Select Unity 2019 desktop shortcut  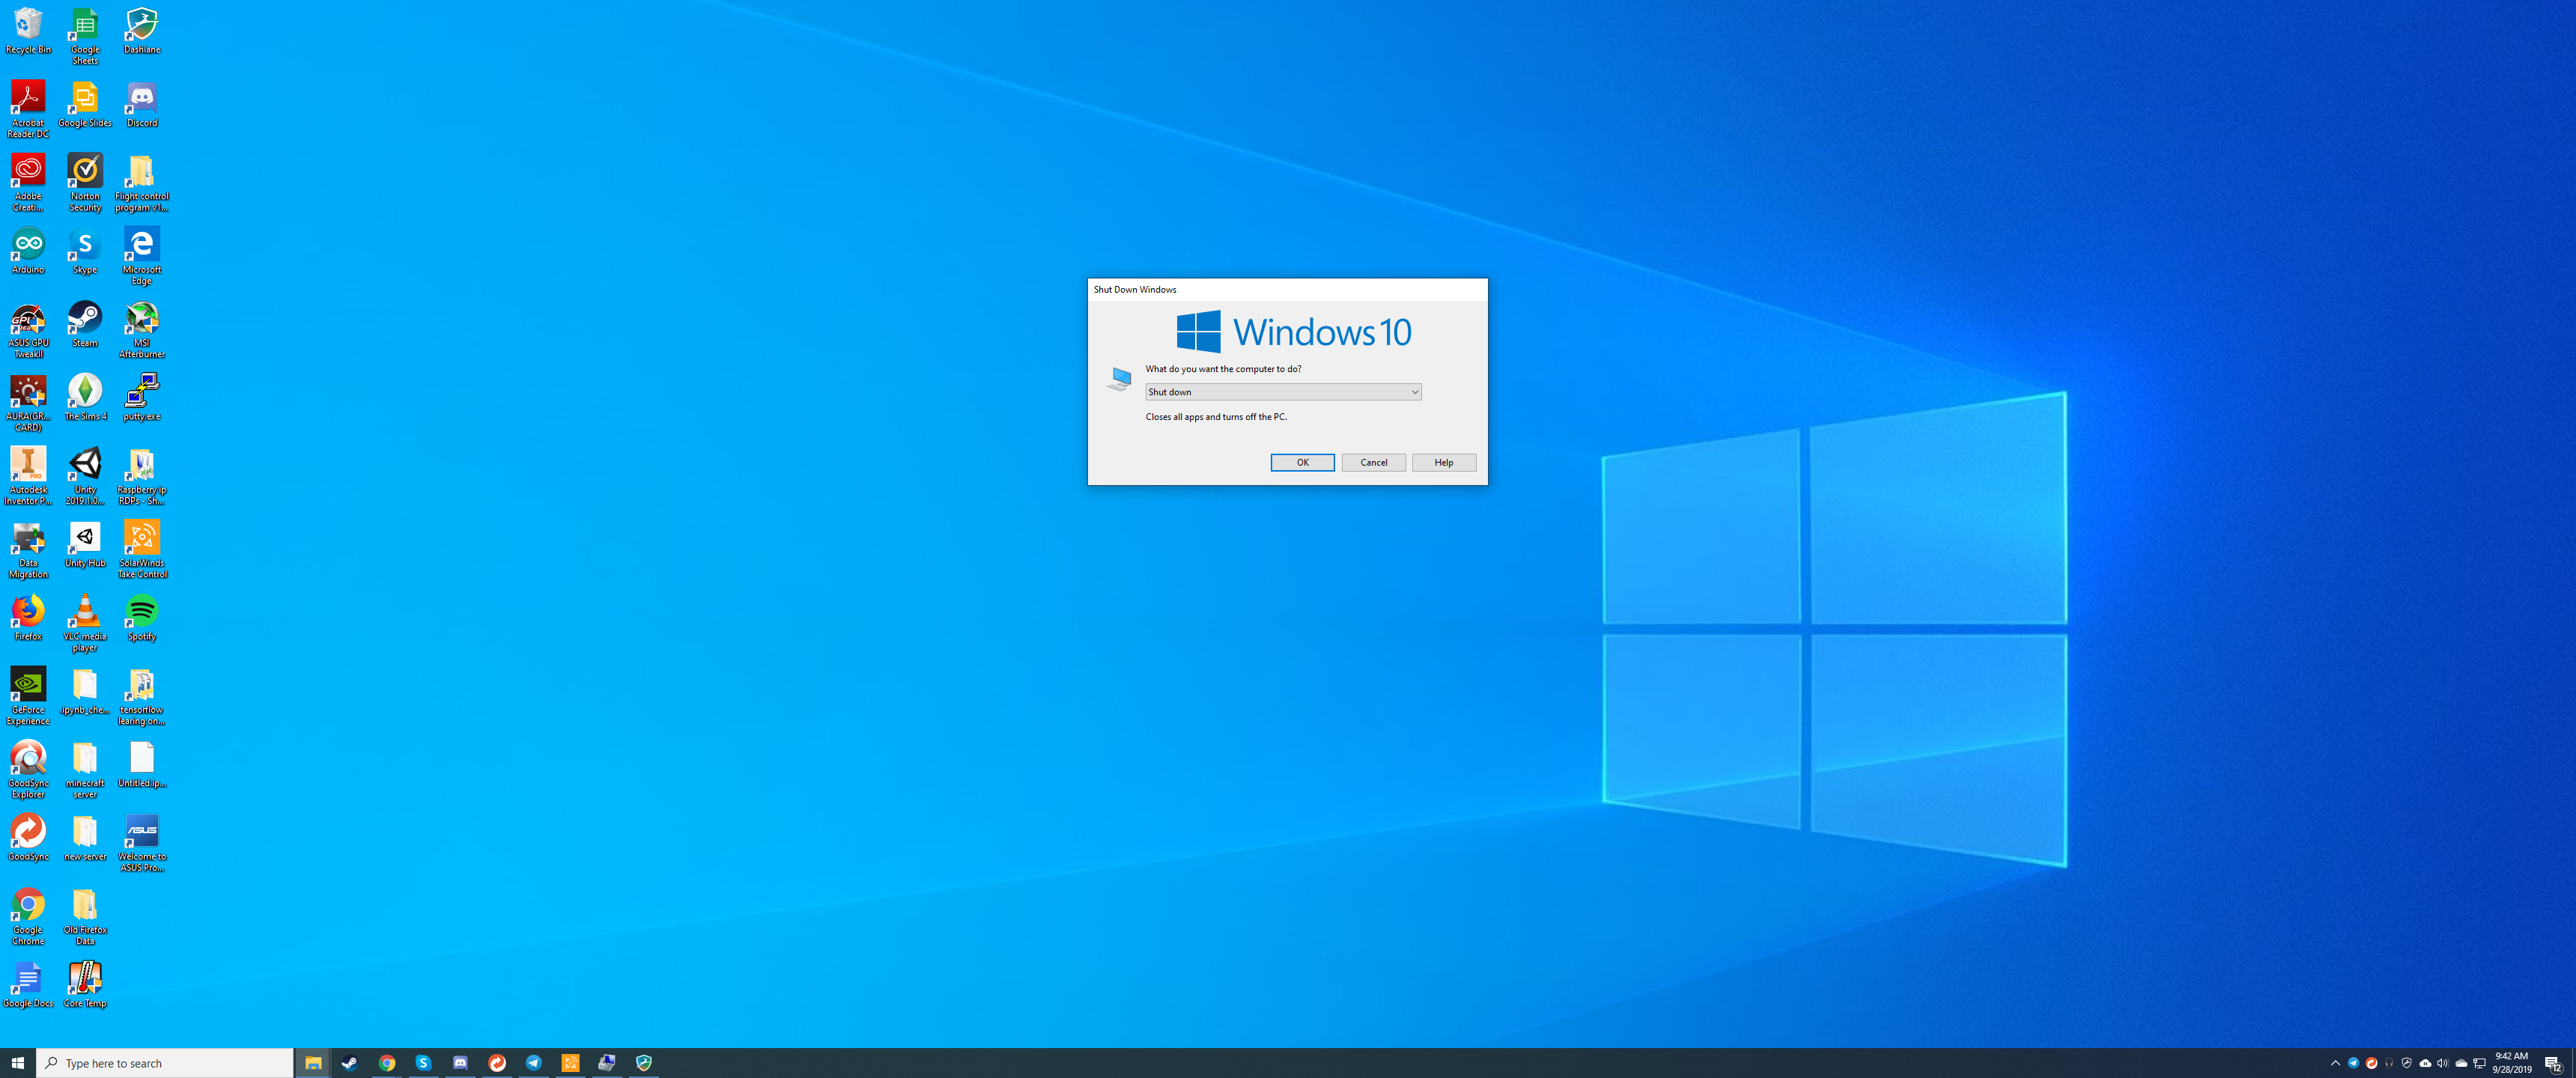(85, 477)
